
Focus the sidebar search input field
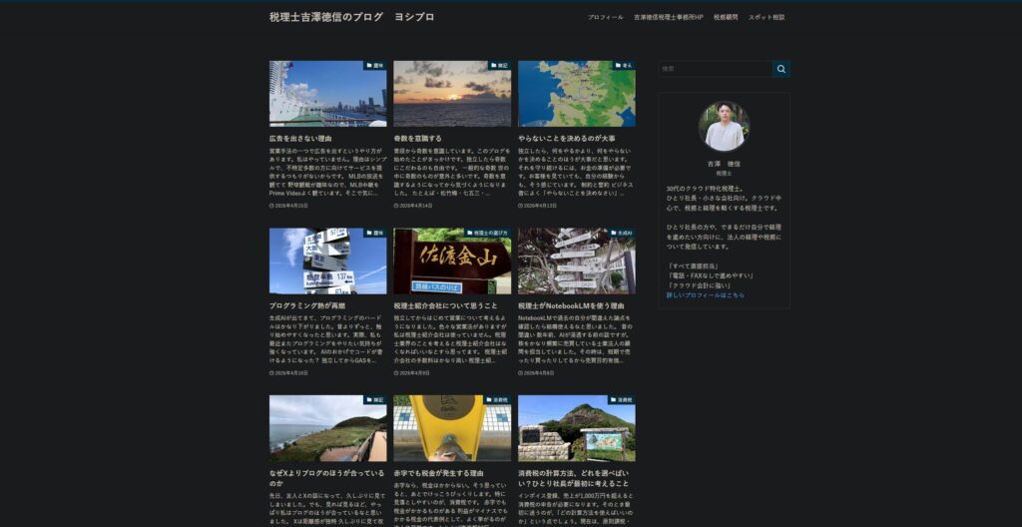pyautogui.click(x=715, y=69)
